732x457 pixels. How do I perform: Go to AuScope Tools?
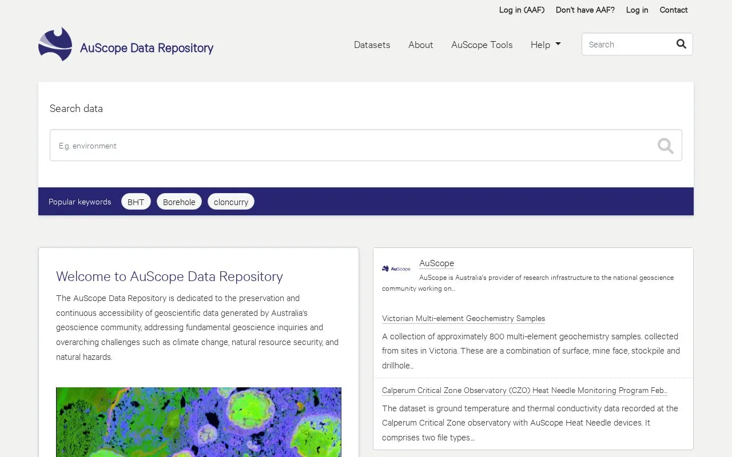pyautogui.click(x=482, y=45)
